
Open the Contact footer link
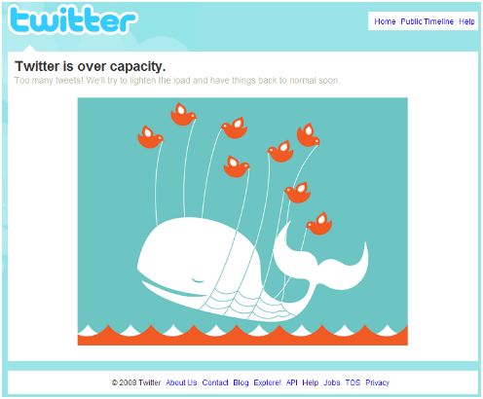215,382
